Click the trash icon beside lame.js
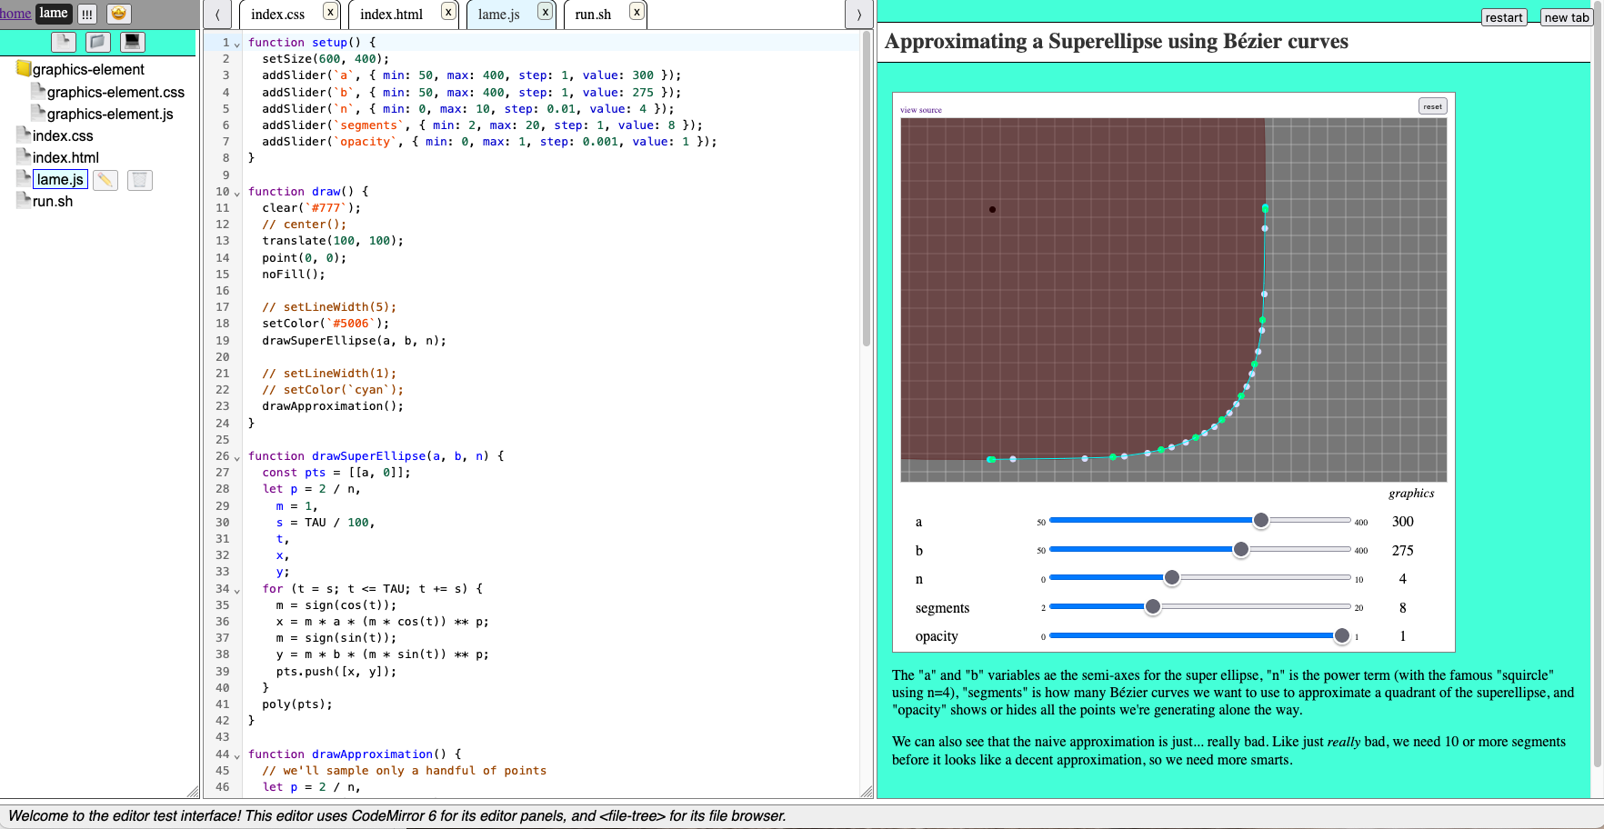This screenshot has width=1604, height=829. pos(139,180)
